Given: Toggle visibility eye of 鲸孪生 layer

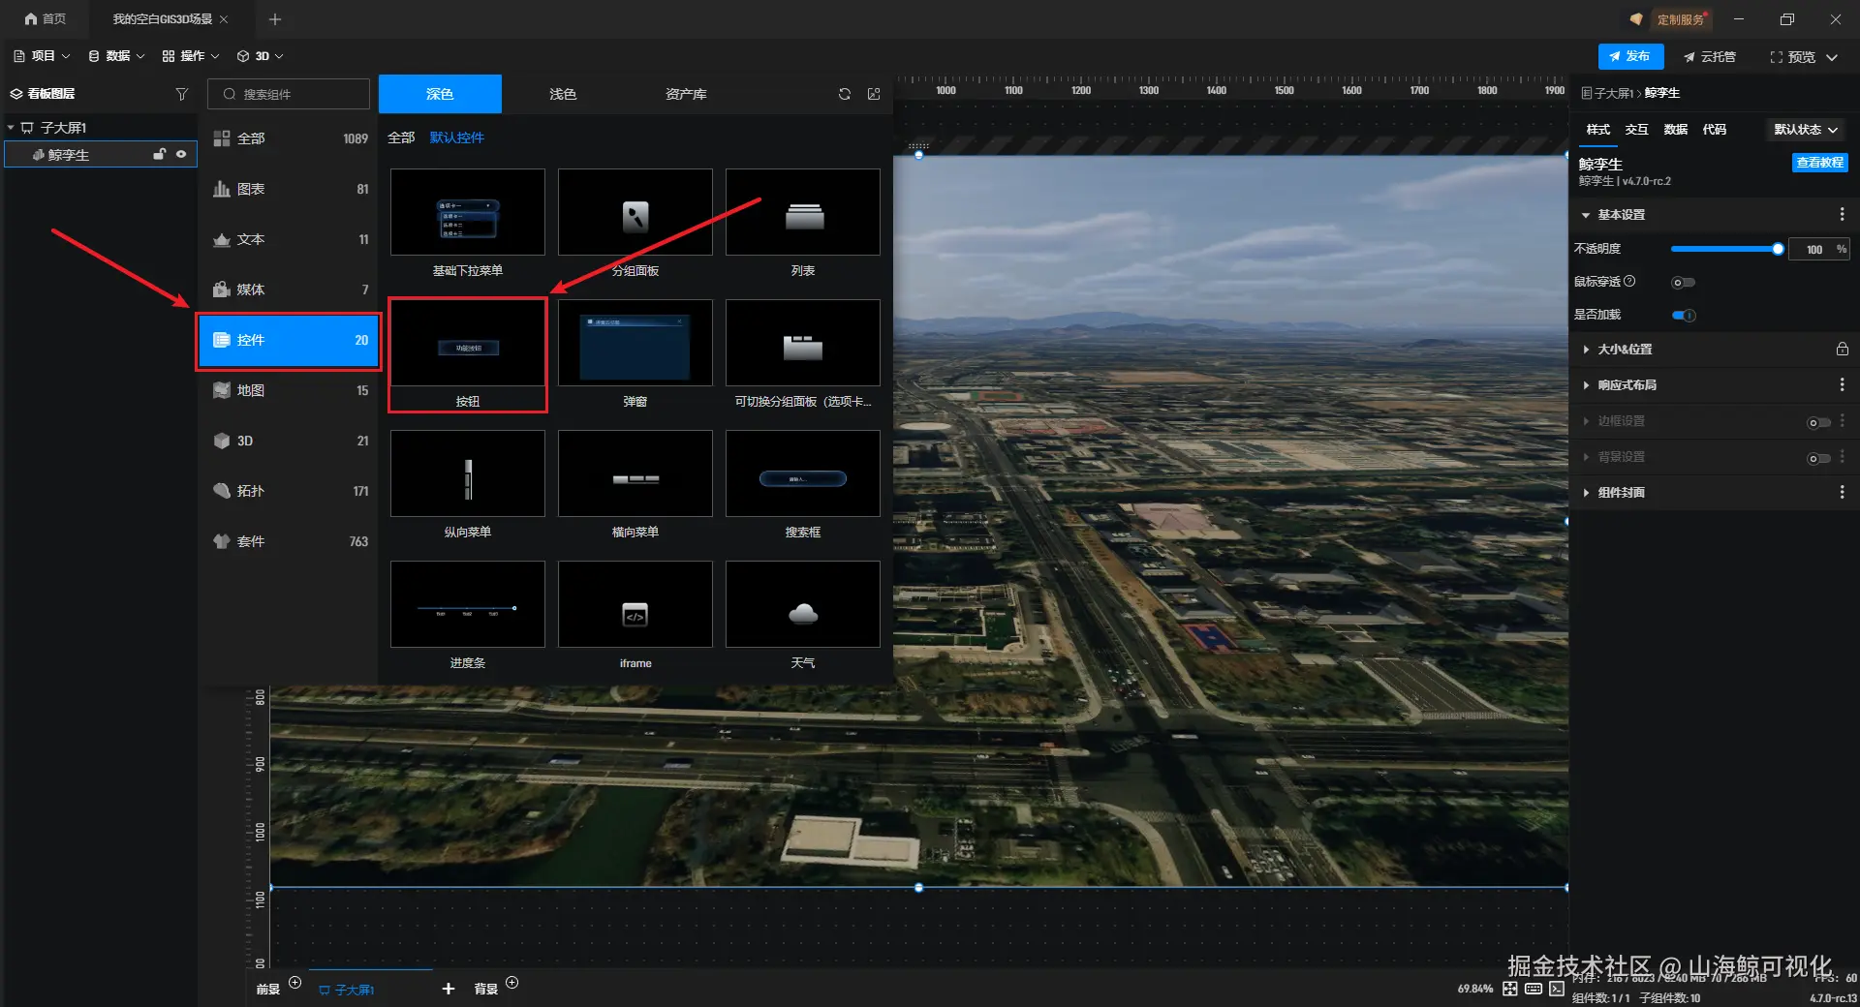Looking at the screenshot, I should (181, 154).
